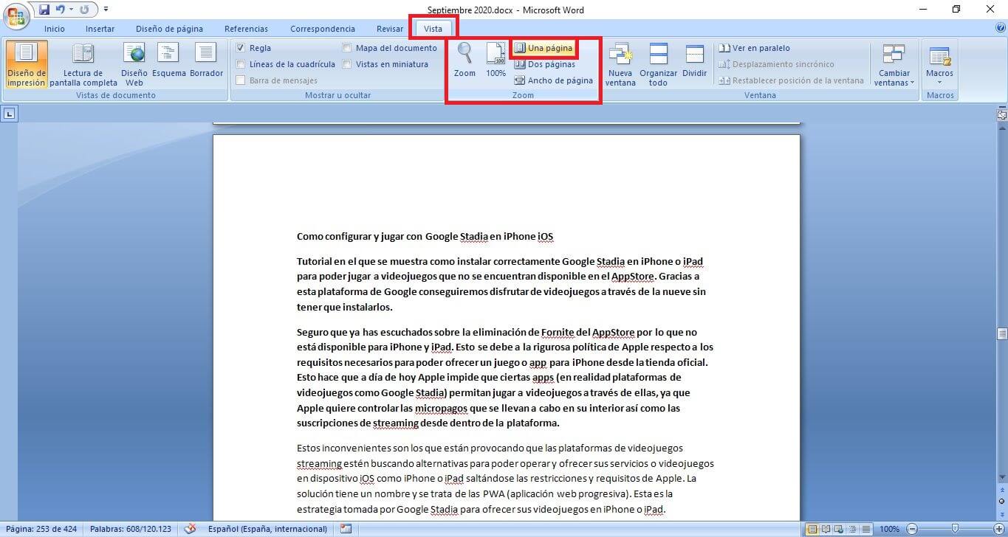
Task: Open word count Palabras: 608/120.123
Action: point(131,529)
